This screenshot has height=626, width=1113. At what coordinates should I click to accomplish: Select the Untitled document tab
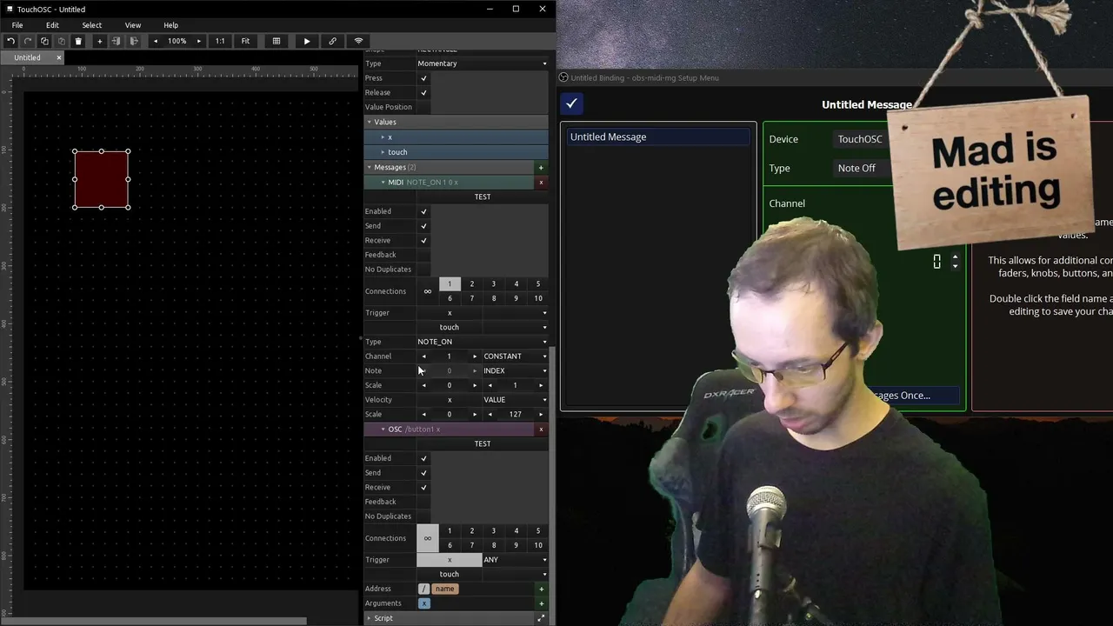click(x=27, y=57)
